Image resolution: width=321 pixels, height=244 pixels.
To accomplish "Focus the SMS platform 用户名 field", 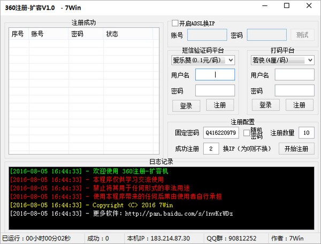I will point(215,75).
